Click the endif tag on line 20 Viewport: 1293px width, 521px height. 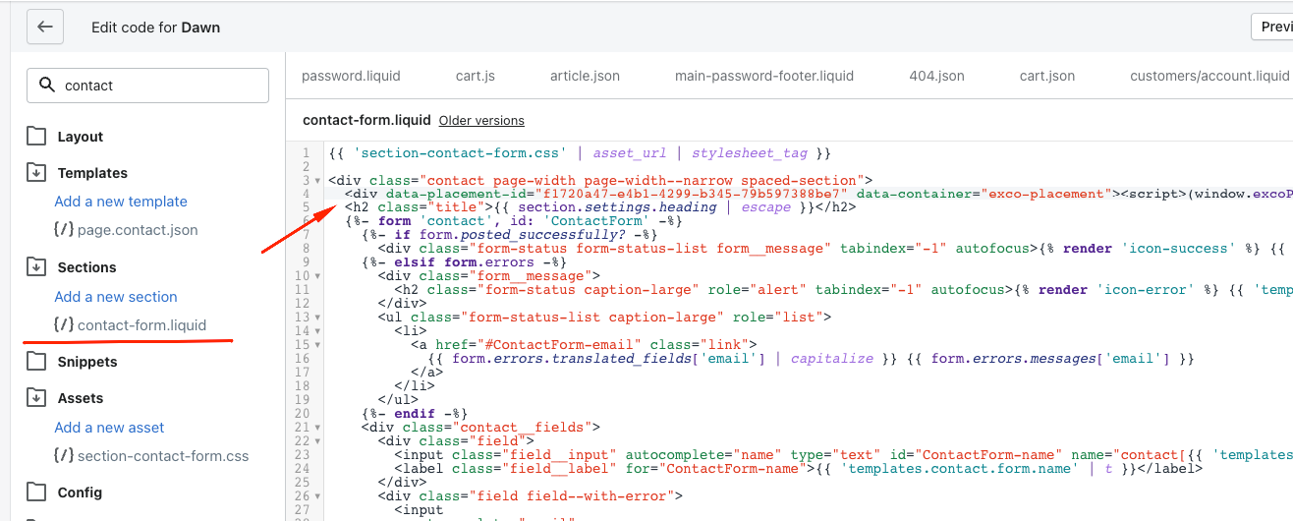415,414
